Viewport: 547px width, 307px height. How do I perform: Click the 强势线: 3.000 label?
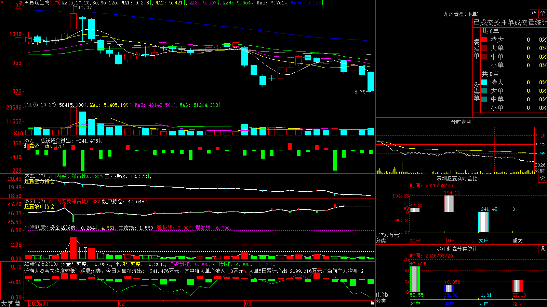(x=175, y=228)
